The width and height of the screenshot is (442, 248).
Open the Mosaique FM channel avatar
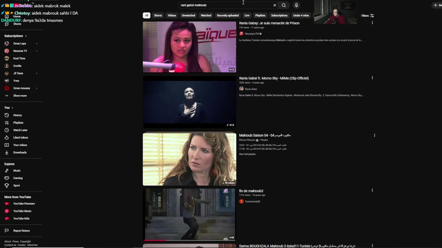point(241,34)
